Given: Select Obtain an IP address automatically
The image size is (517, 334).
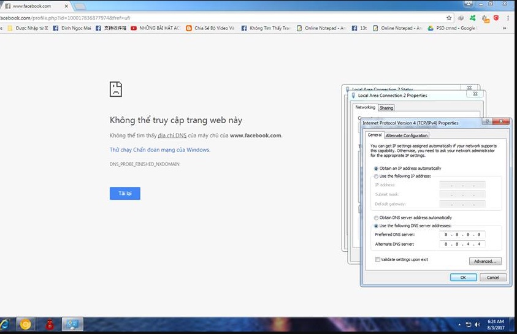Looking at the screenshot, I should pos(376,168).
